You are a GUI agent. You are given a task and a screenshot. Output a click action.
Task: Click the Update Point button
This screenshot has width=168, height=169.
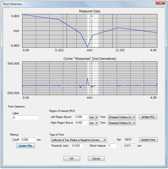(x=148, y=140)
